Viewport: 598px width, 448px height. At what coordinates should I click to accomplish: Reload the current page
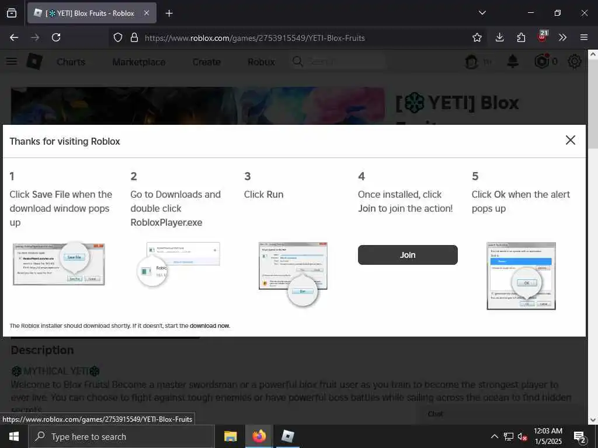[x=56, y=37]
